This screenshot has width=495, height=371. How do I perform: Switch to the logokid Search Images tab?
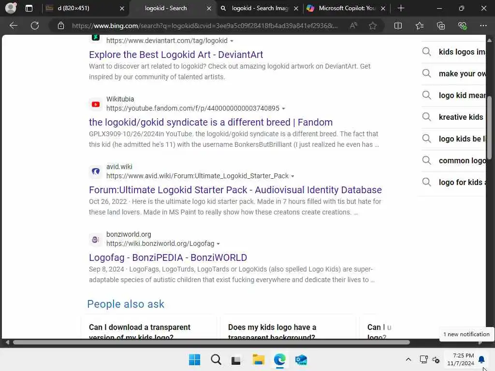260,8
